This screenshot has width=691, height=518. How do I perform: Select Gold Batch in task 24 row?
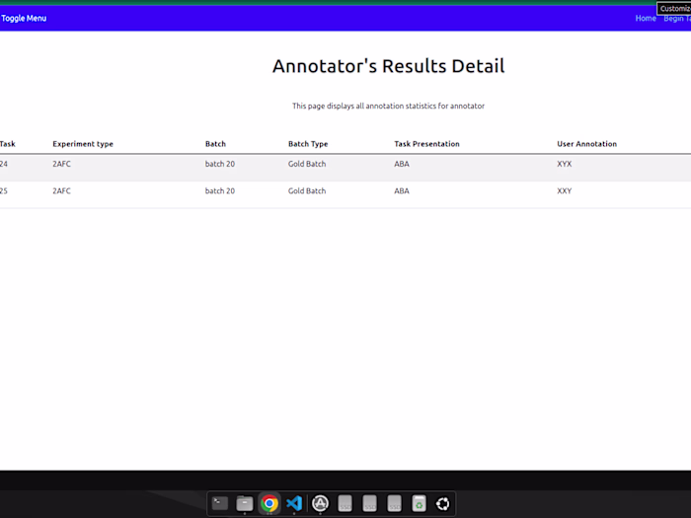[x=307, y=164]
